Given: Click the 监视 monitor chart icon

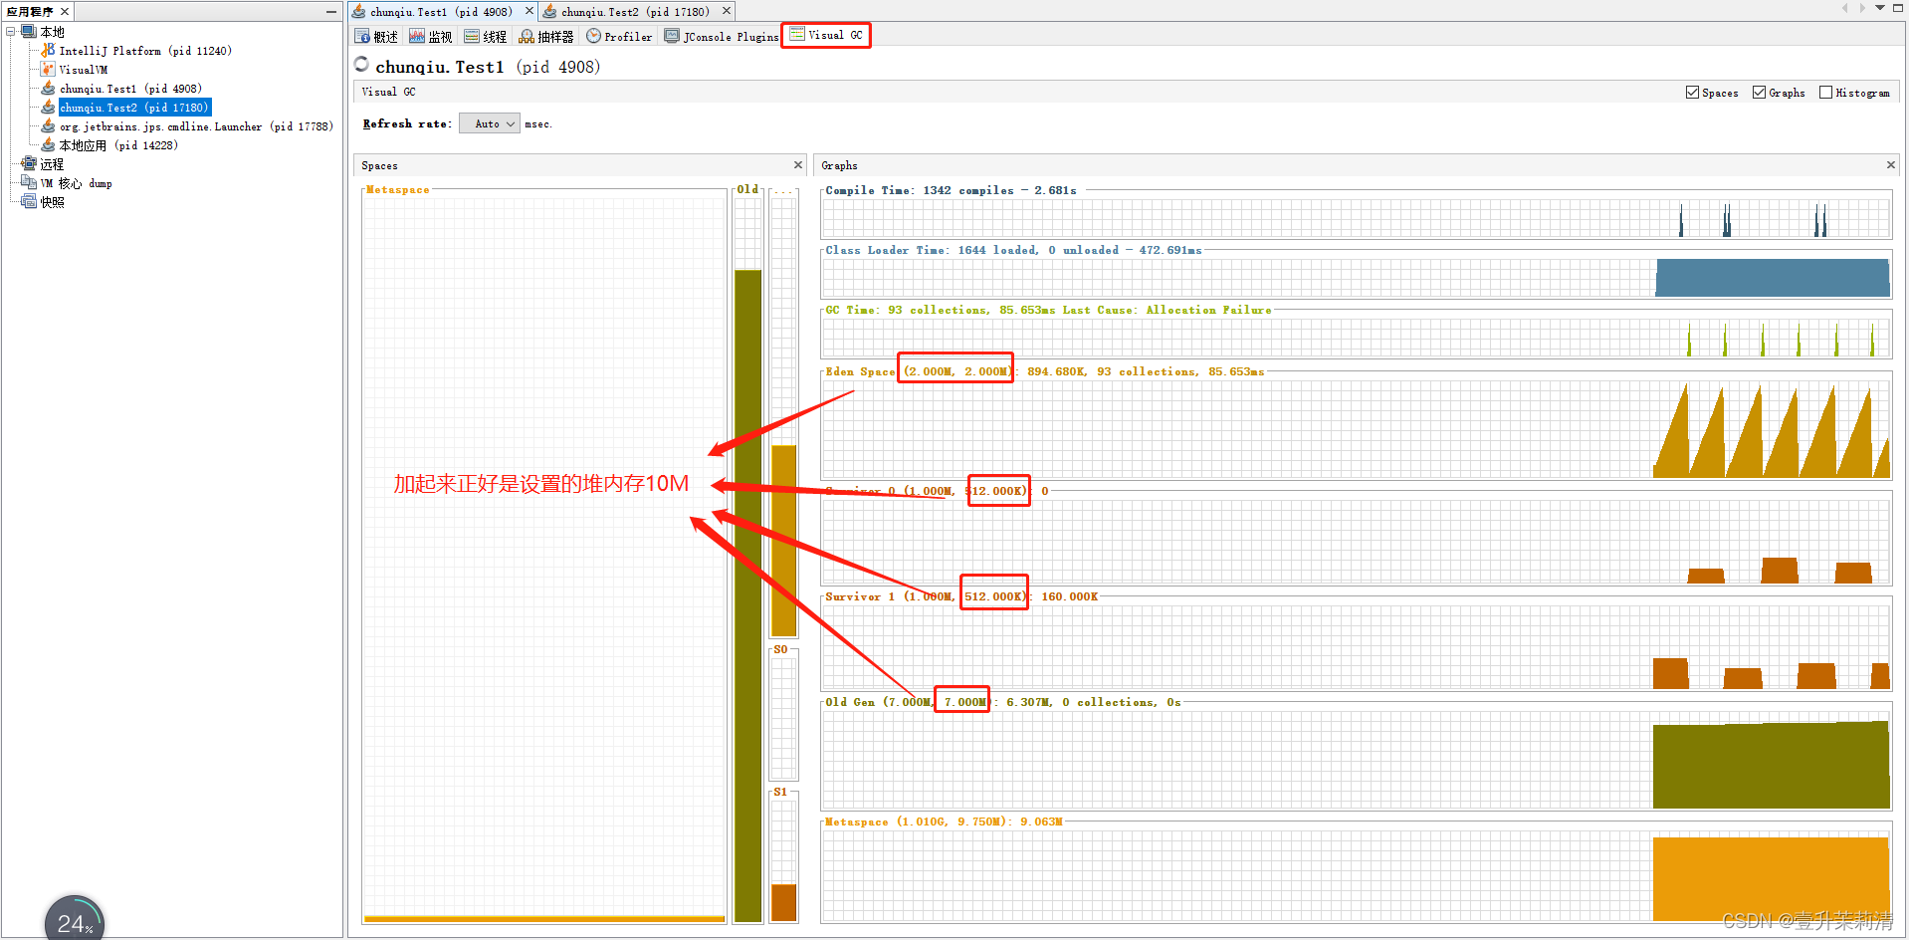Looking at the screenshot, I should (x=417, y=36).
